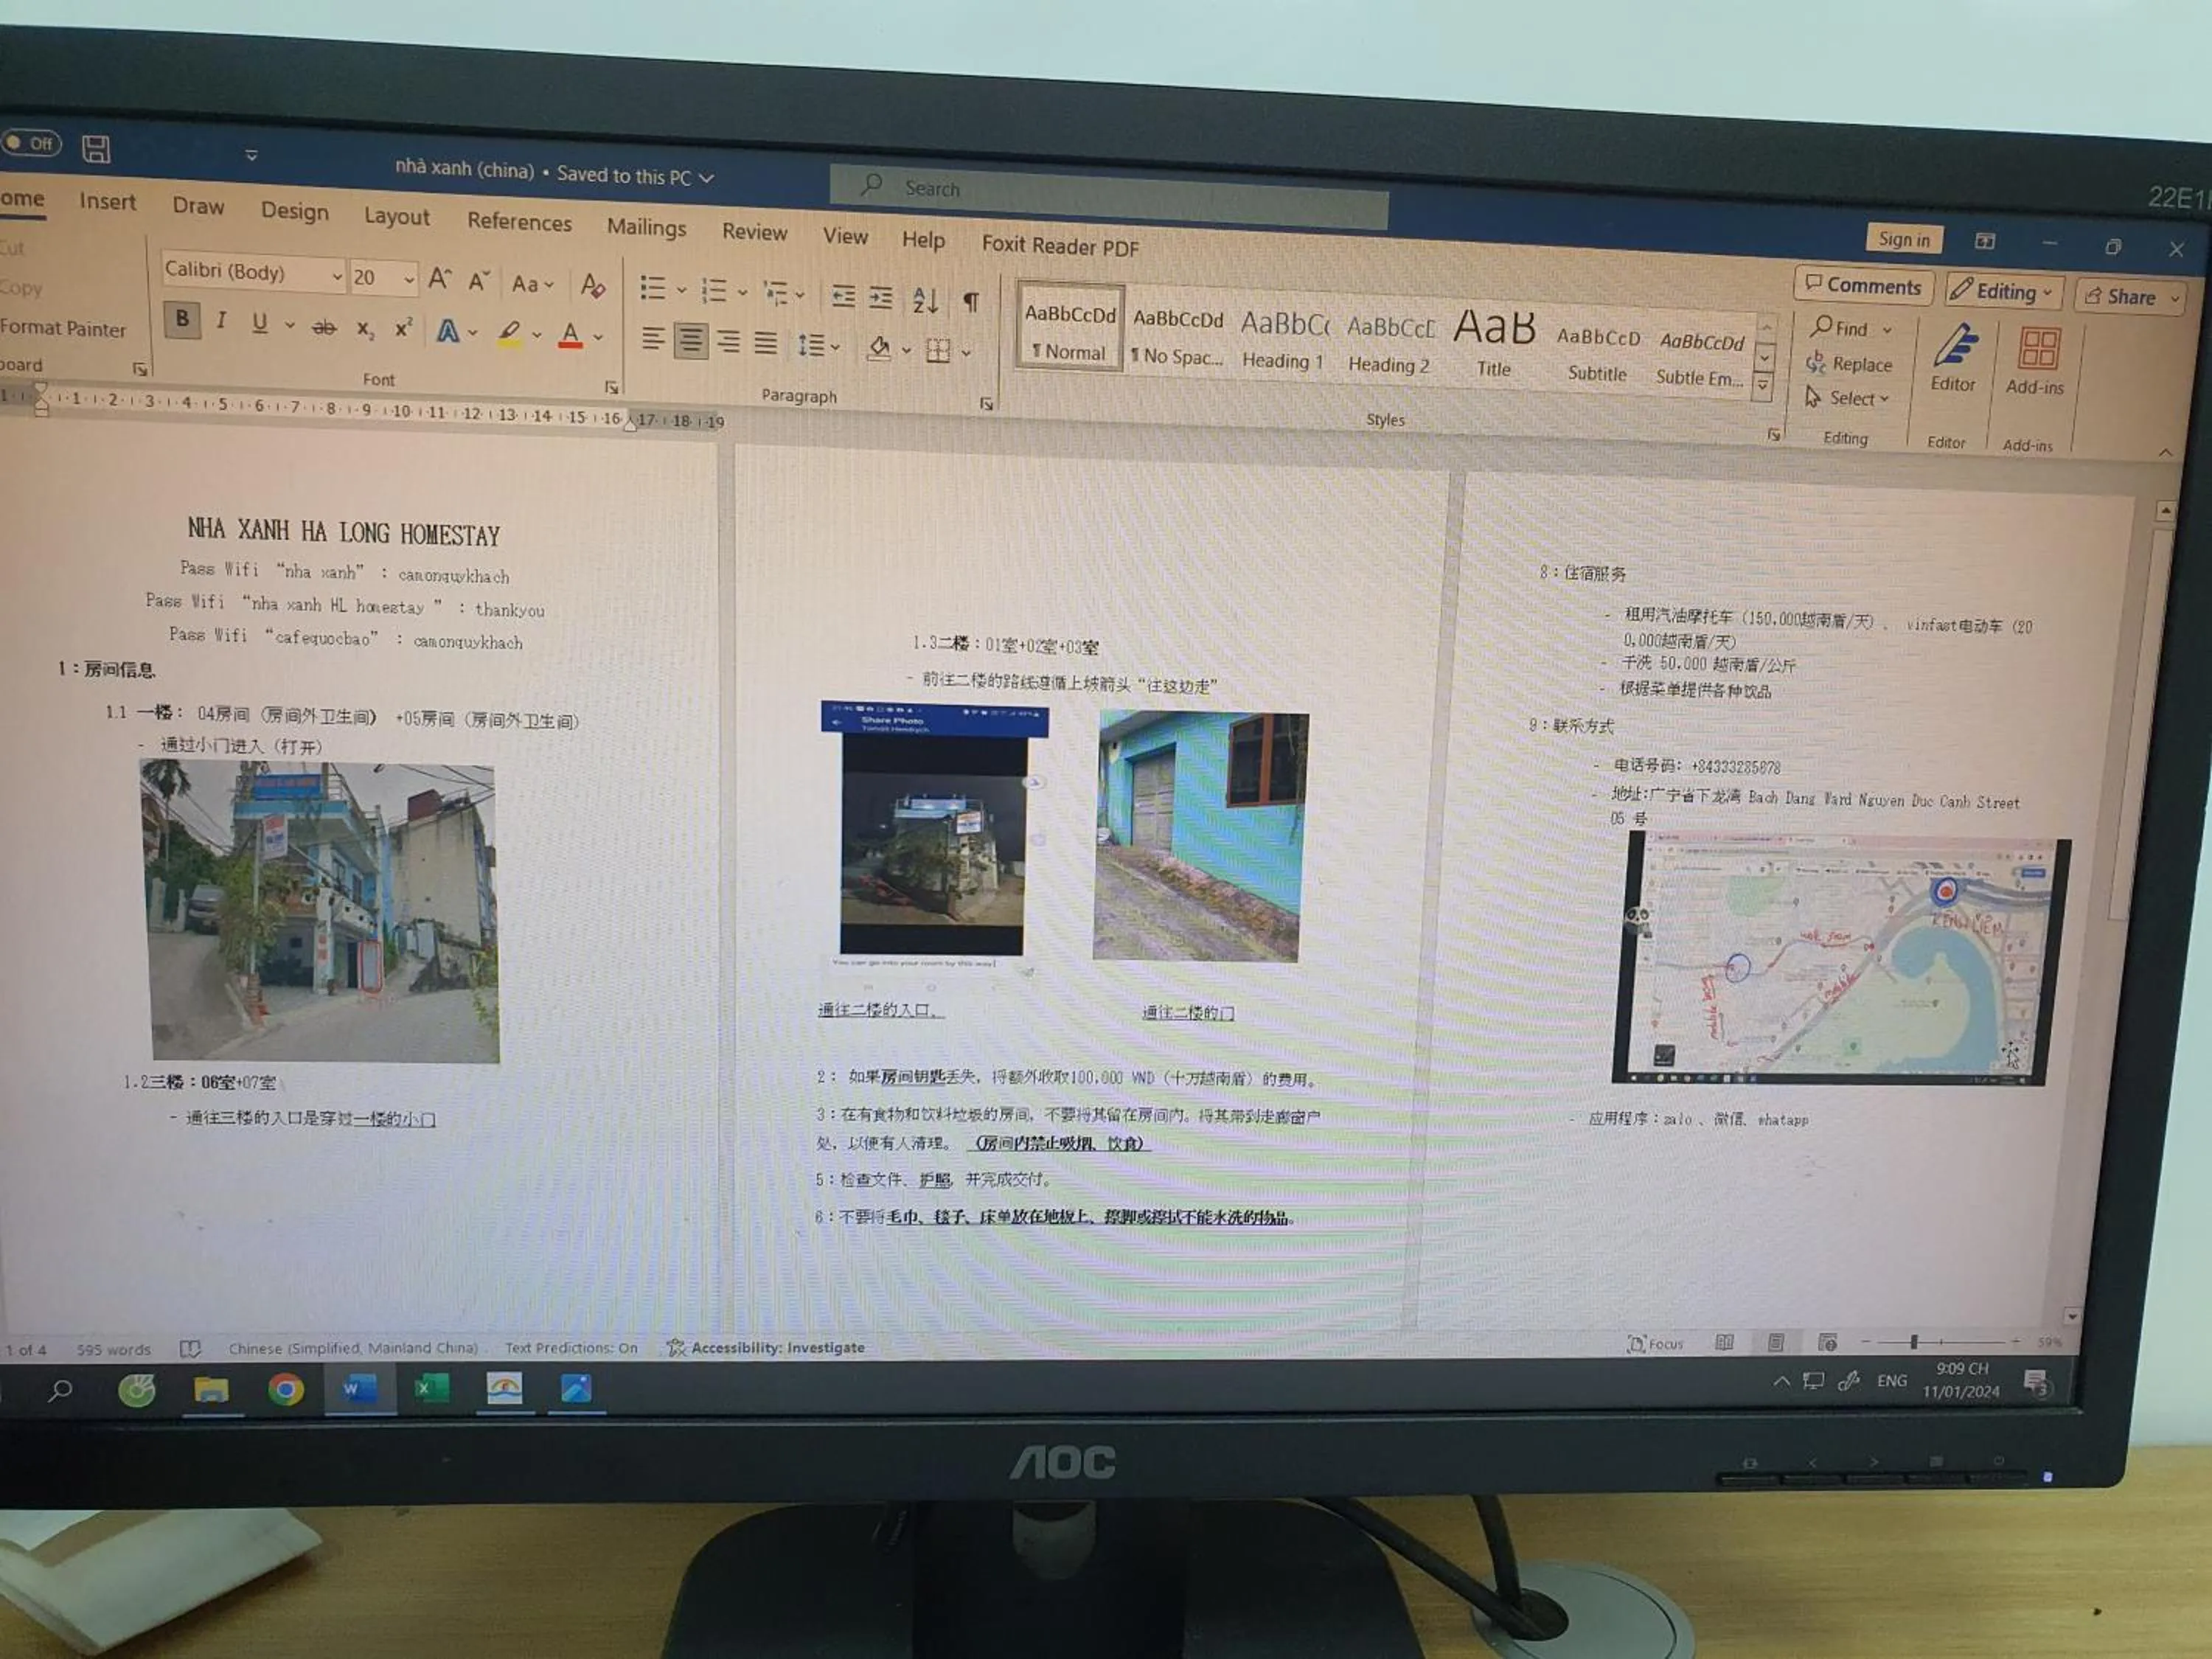Adjust the zoom slider in the status bar
The width and height of the screenshot is (2212, 1659).
click(x=1913, y=1341)
